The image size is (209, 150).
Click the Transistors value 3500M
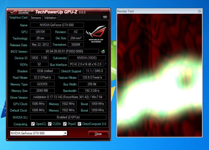[x=76, y=45]
